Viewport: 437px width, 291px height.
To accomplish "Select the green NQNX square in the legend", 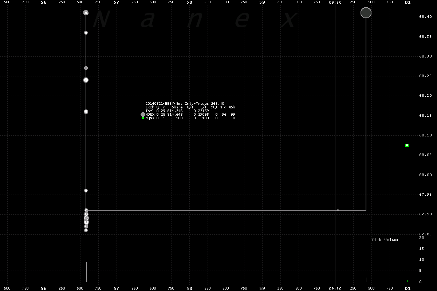I will tap(143, 118).
